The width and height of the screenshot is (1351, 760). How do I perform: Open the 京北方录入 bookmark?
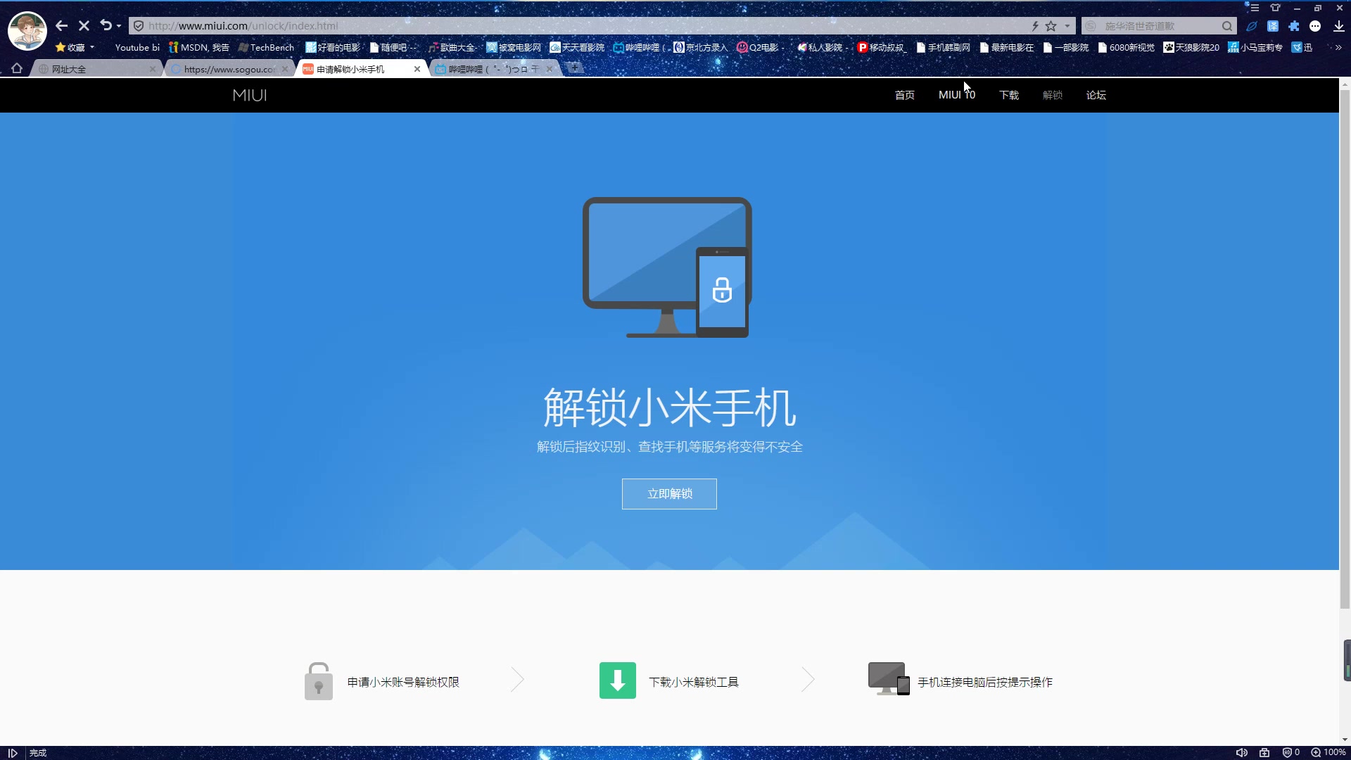(701, 47)
